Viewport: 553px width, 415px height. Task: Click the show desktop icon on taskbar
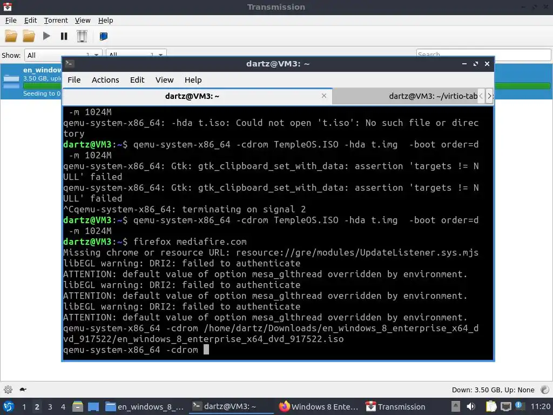(x=93, y=406)
